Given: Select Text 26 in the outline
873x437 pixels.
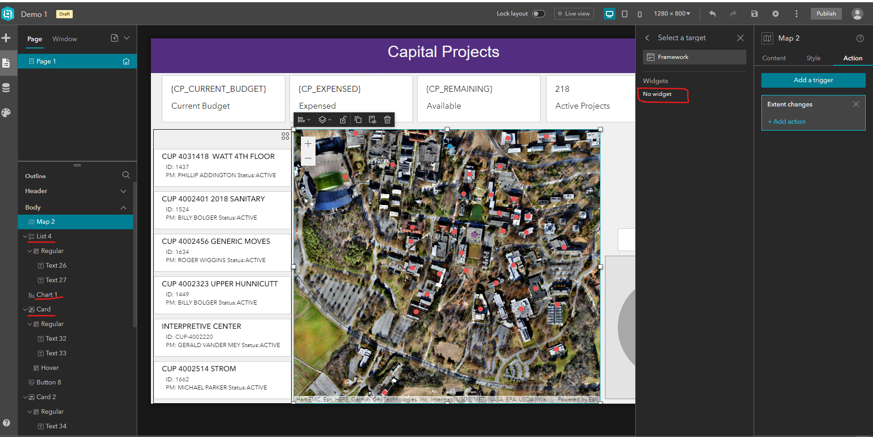Looking at the screenshot, I should 56,265.
